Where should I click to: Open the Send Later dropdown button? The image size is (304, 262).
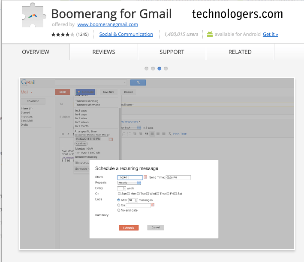coord(85,92)
